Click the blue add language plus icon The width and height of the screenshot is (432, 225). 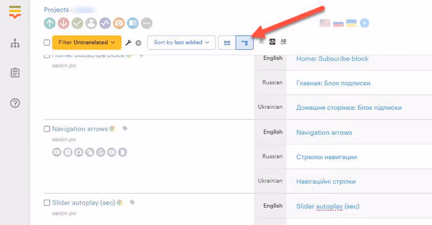click(x=364, y=23)
